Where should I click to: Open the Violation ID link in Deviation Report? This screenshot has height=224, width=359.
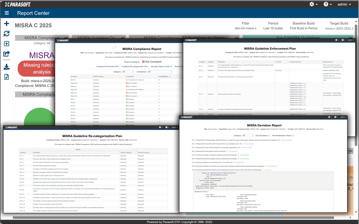click(223, 173)
